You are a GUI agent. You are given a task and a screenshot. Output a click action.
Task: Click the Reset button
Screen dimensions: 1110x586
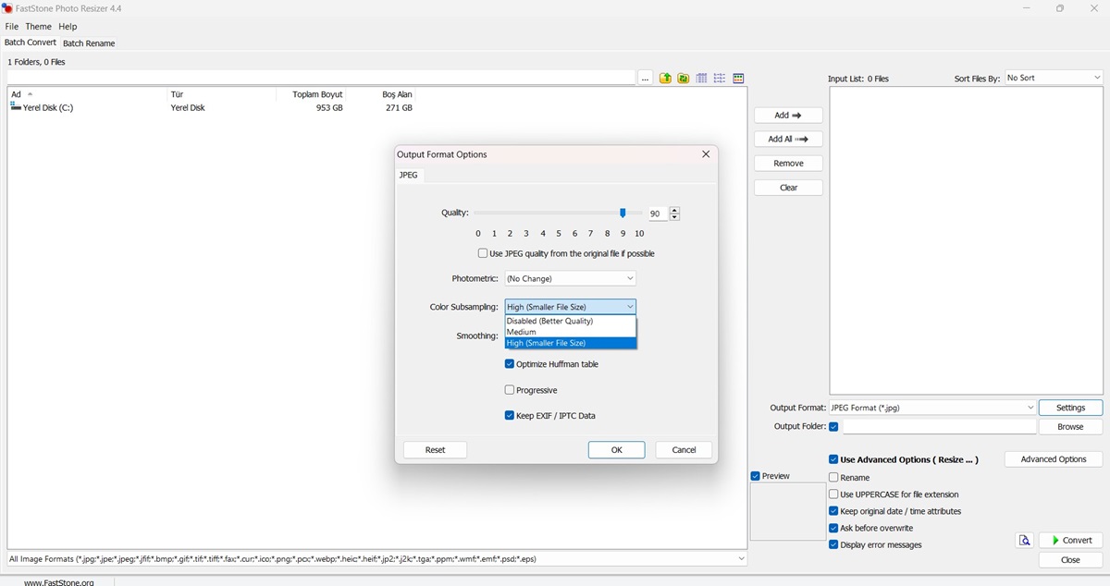point(435,450)
